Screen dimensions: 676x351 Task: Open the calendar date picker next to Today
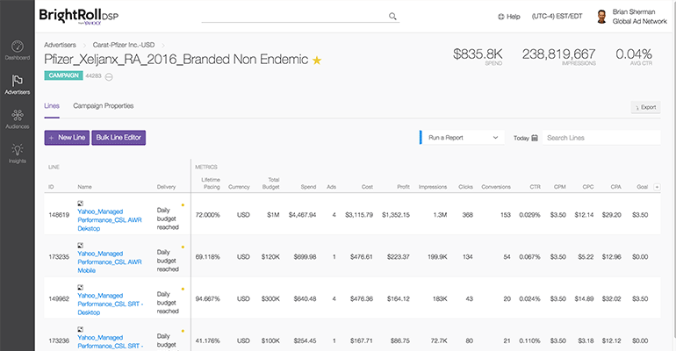[534, 138]
